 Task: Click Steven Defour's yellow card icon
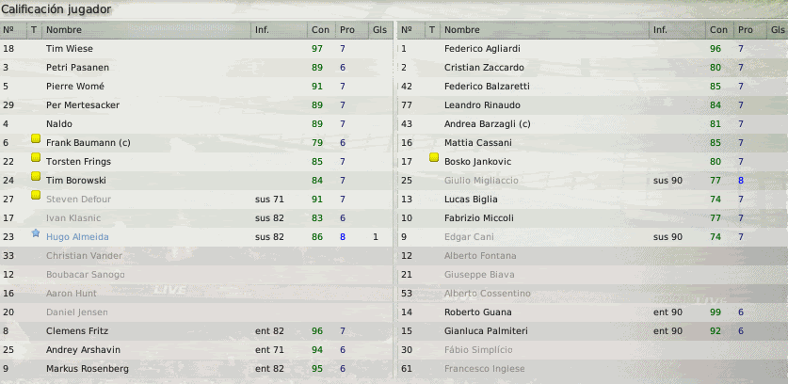(x=36, y=195)
